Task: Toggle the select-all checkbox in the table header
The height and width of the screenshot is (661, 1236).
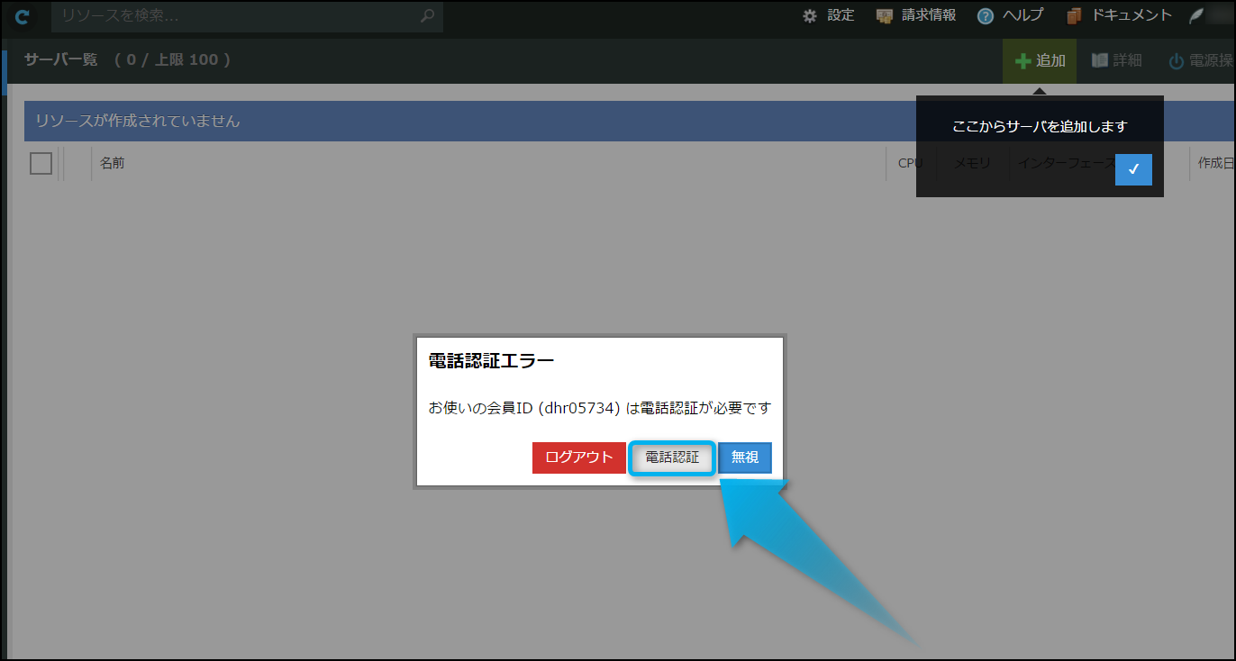Action: click(x=41, y=163)
